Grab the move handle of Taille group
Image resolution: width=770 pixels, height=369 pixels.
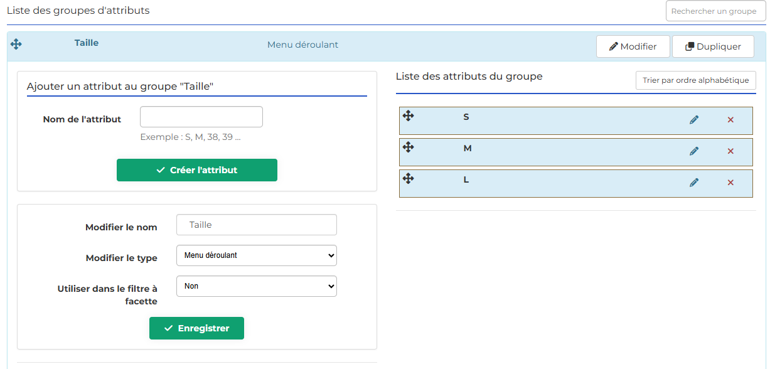point(16,44)
